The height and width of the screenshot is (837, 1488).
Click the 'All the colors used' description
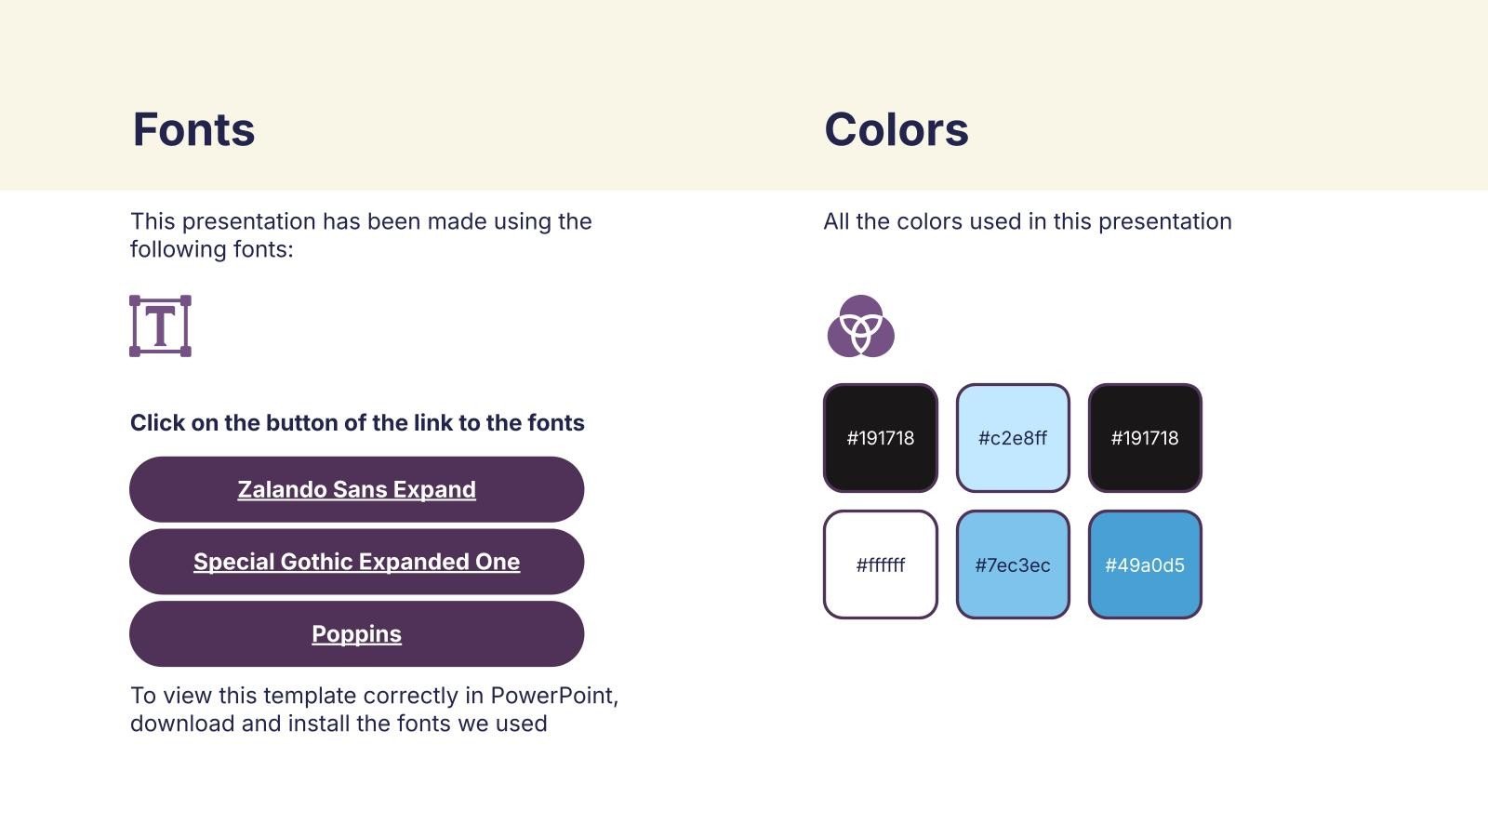coord(1027,221)
